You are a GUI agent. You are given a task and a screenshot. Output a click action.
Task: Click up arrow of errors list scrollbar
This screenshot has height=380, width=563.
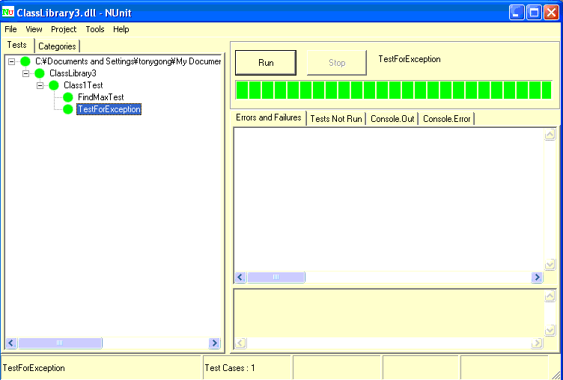pos(550,135)
